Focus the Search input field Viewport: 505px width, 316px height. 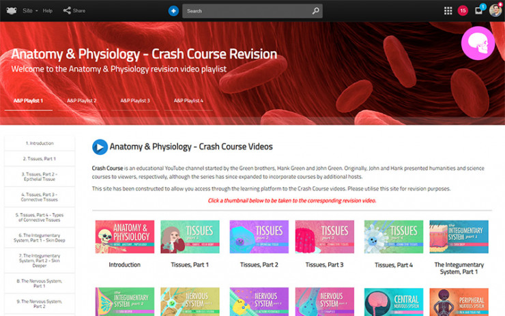(246, 11)
